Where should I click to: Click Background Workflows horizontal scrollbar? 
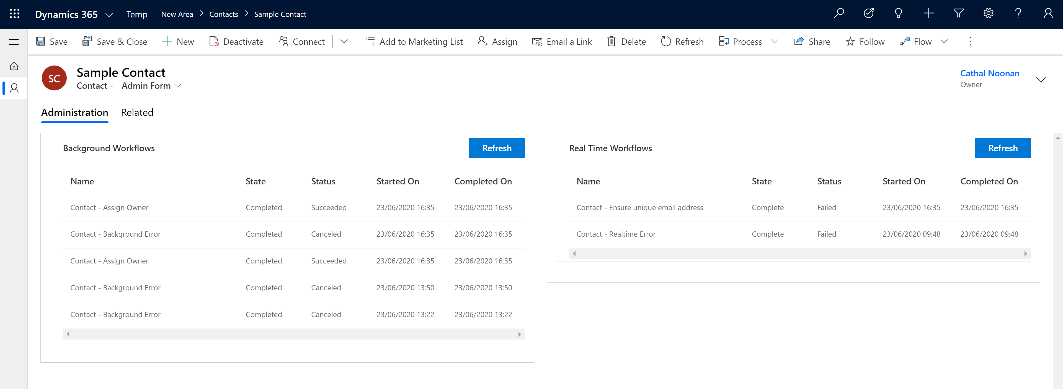(294, 334)
